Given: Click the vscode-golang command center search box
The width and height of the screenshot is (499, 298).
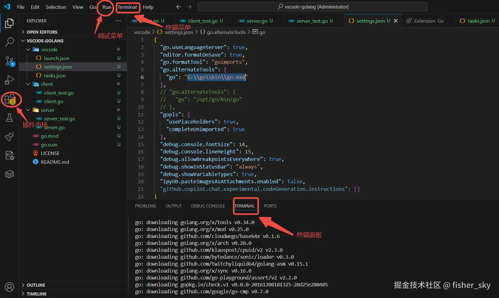Looking at the screenshot, I should [312, 7].
